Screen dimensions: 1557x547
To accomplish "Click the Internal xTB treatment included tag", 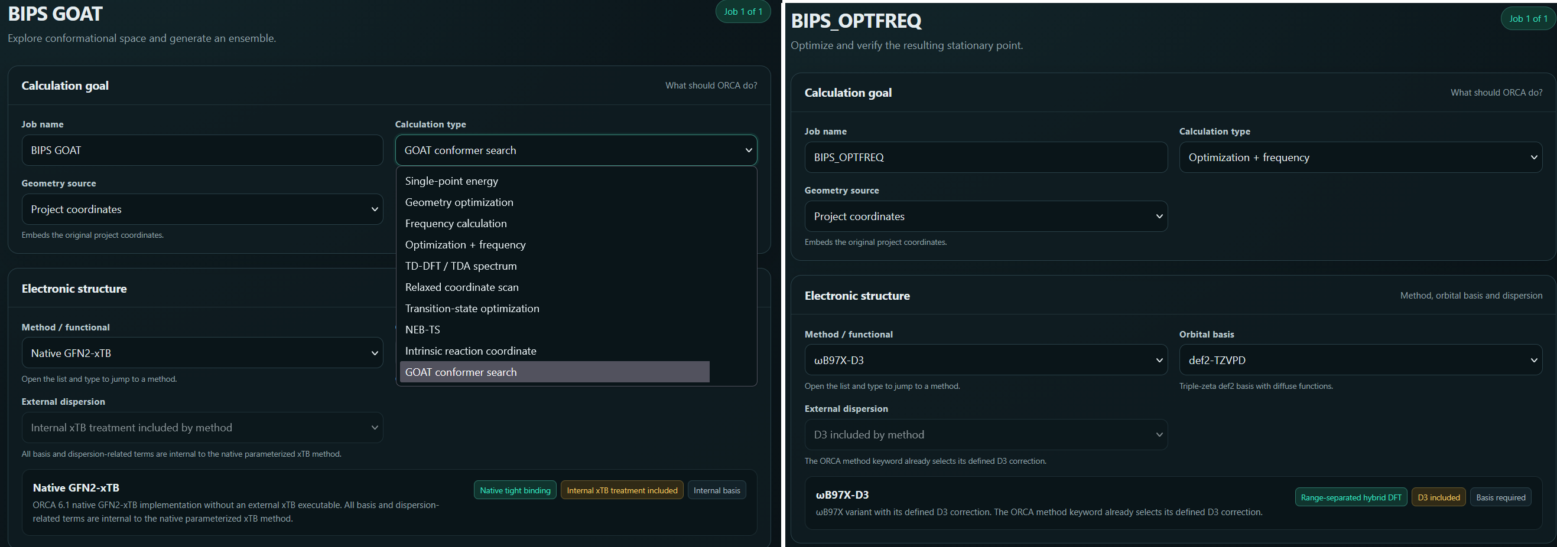I will pos(622,490).
